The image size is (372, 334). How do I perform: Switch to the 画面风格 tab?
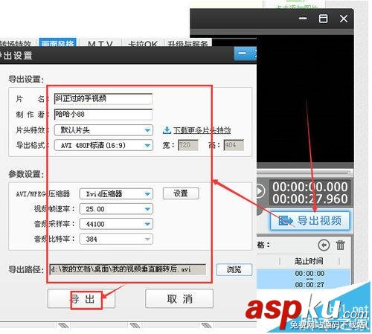coord(57,43)
